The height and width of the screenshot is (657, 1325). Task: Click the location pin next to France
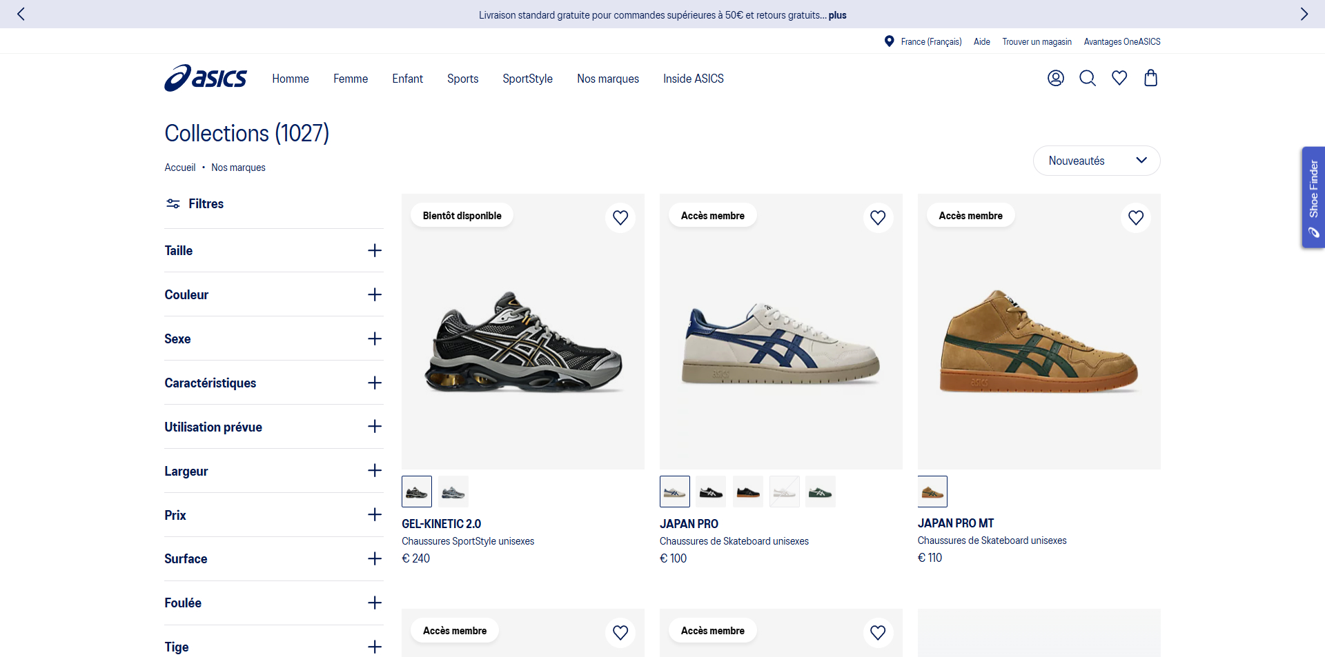click(x=889, y=41)
